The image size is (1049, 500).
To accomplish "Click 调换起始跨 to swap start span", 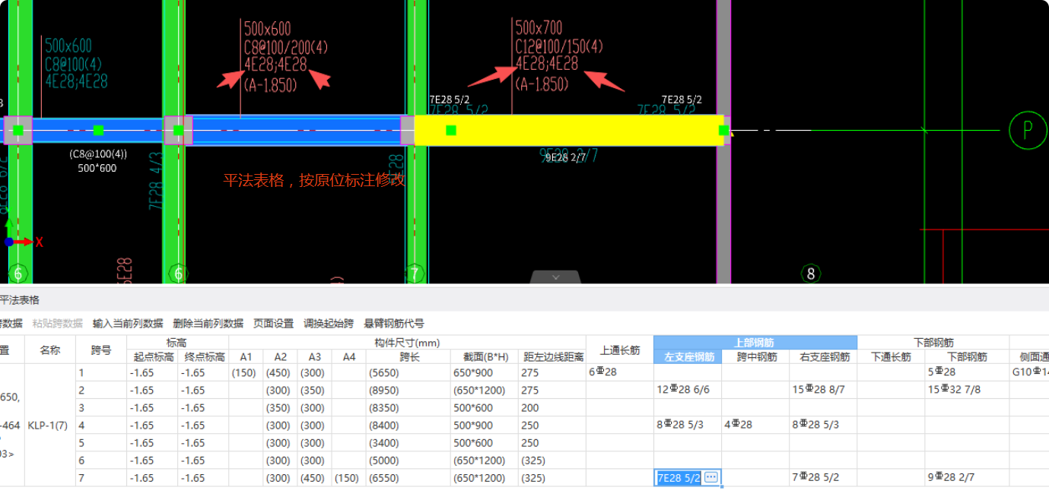I will pos(329,323).
